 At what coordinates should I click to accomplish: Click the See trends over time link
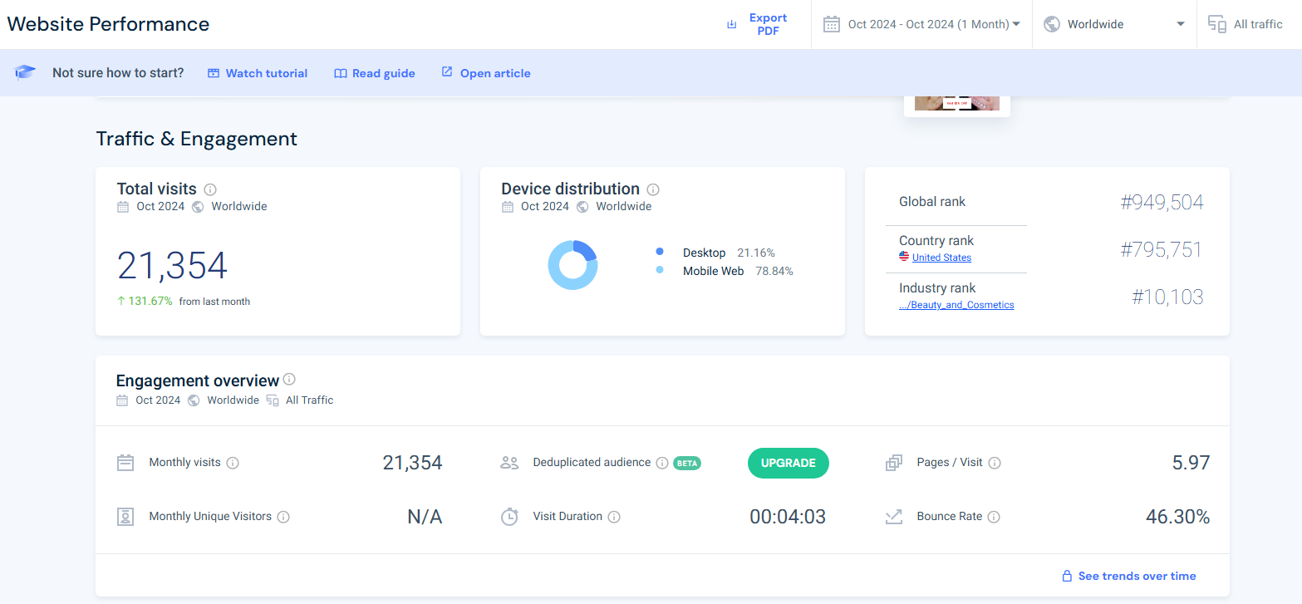[x=1137, y=576]
